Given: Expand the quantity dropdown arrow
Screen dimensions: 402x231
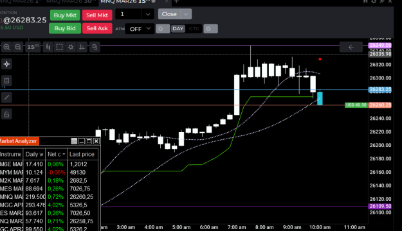Looking at the screenshot, I should (x=148, y=14).
